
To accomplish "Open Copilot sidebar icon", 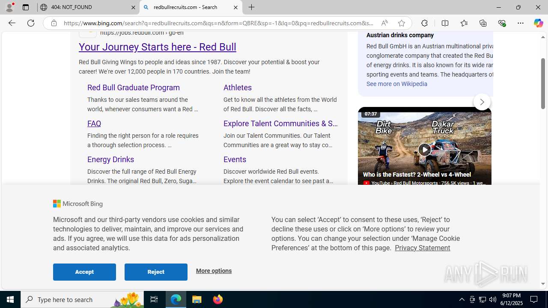I will tap(538, 23).
